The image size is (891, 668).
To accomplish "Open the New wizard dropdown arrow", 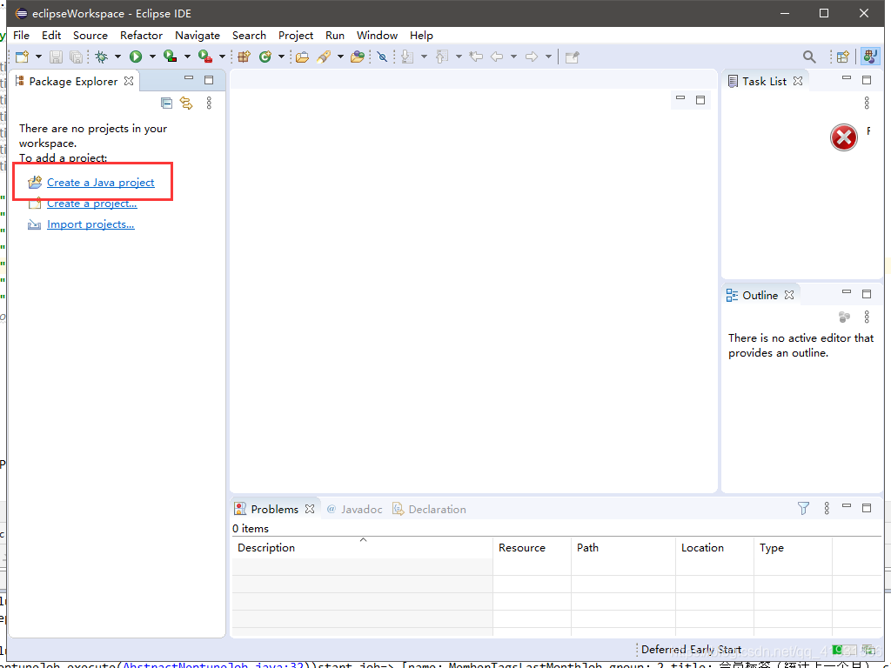I will [38, 57].
